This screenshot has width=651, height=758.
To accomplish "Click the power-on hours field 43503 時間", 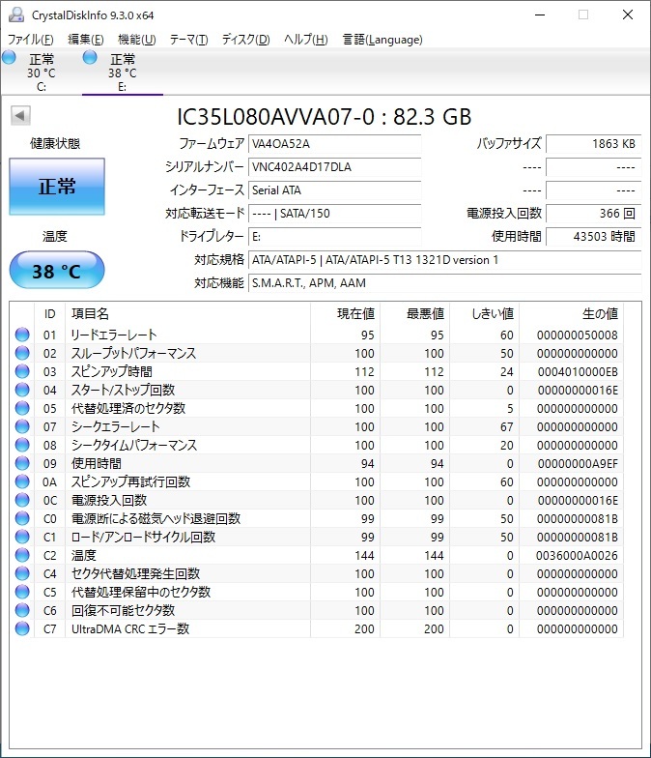I will [x=593, y=237].
